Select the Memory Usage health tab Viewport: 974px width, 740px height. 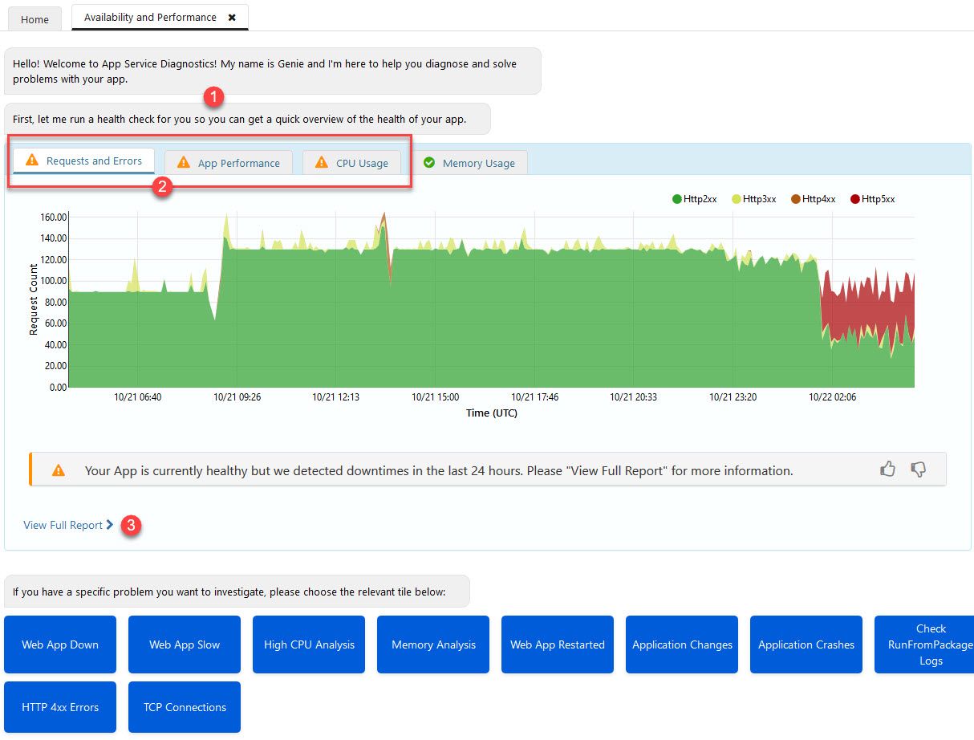[x=470, y=162]
